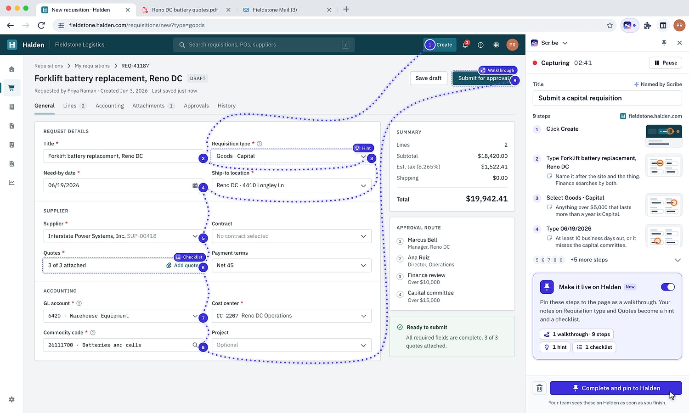Click the search icon in Commodity code field
689x413 pixels.
[195, 345]
